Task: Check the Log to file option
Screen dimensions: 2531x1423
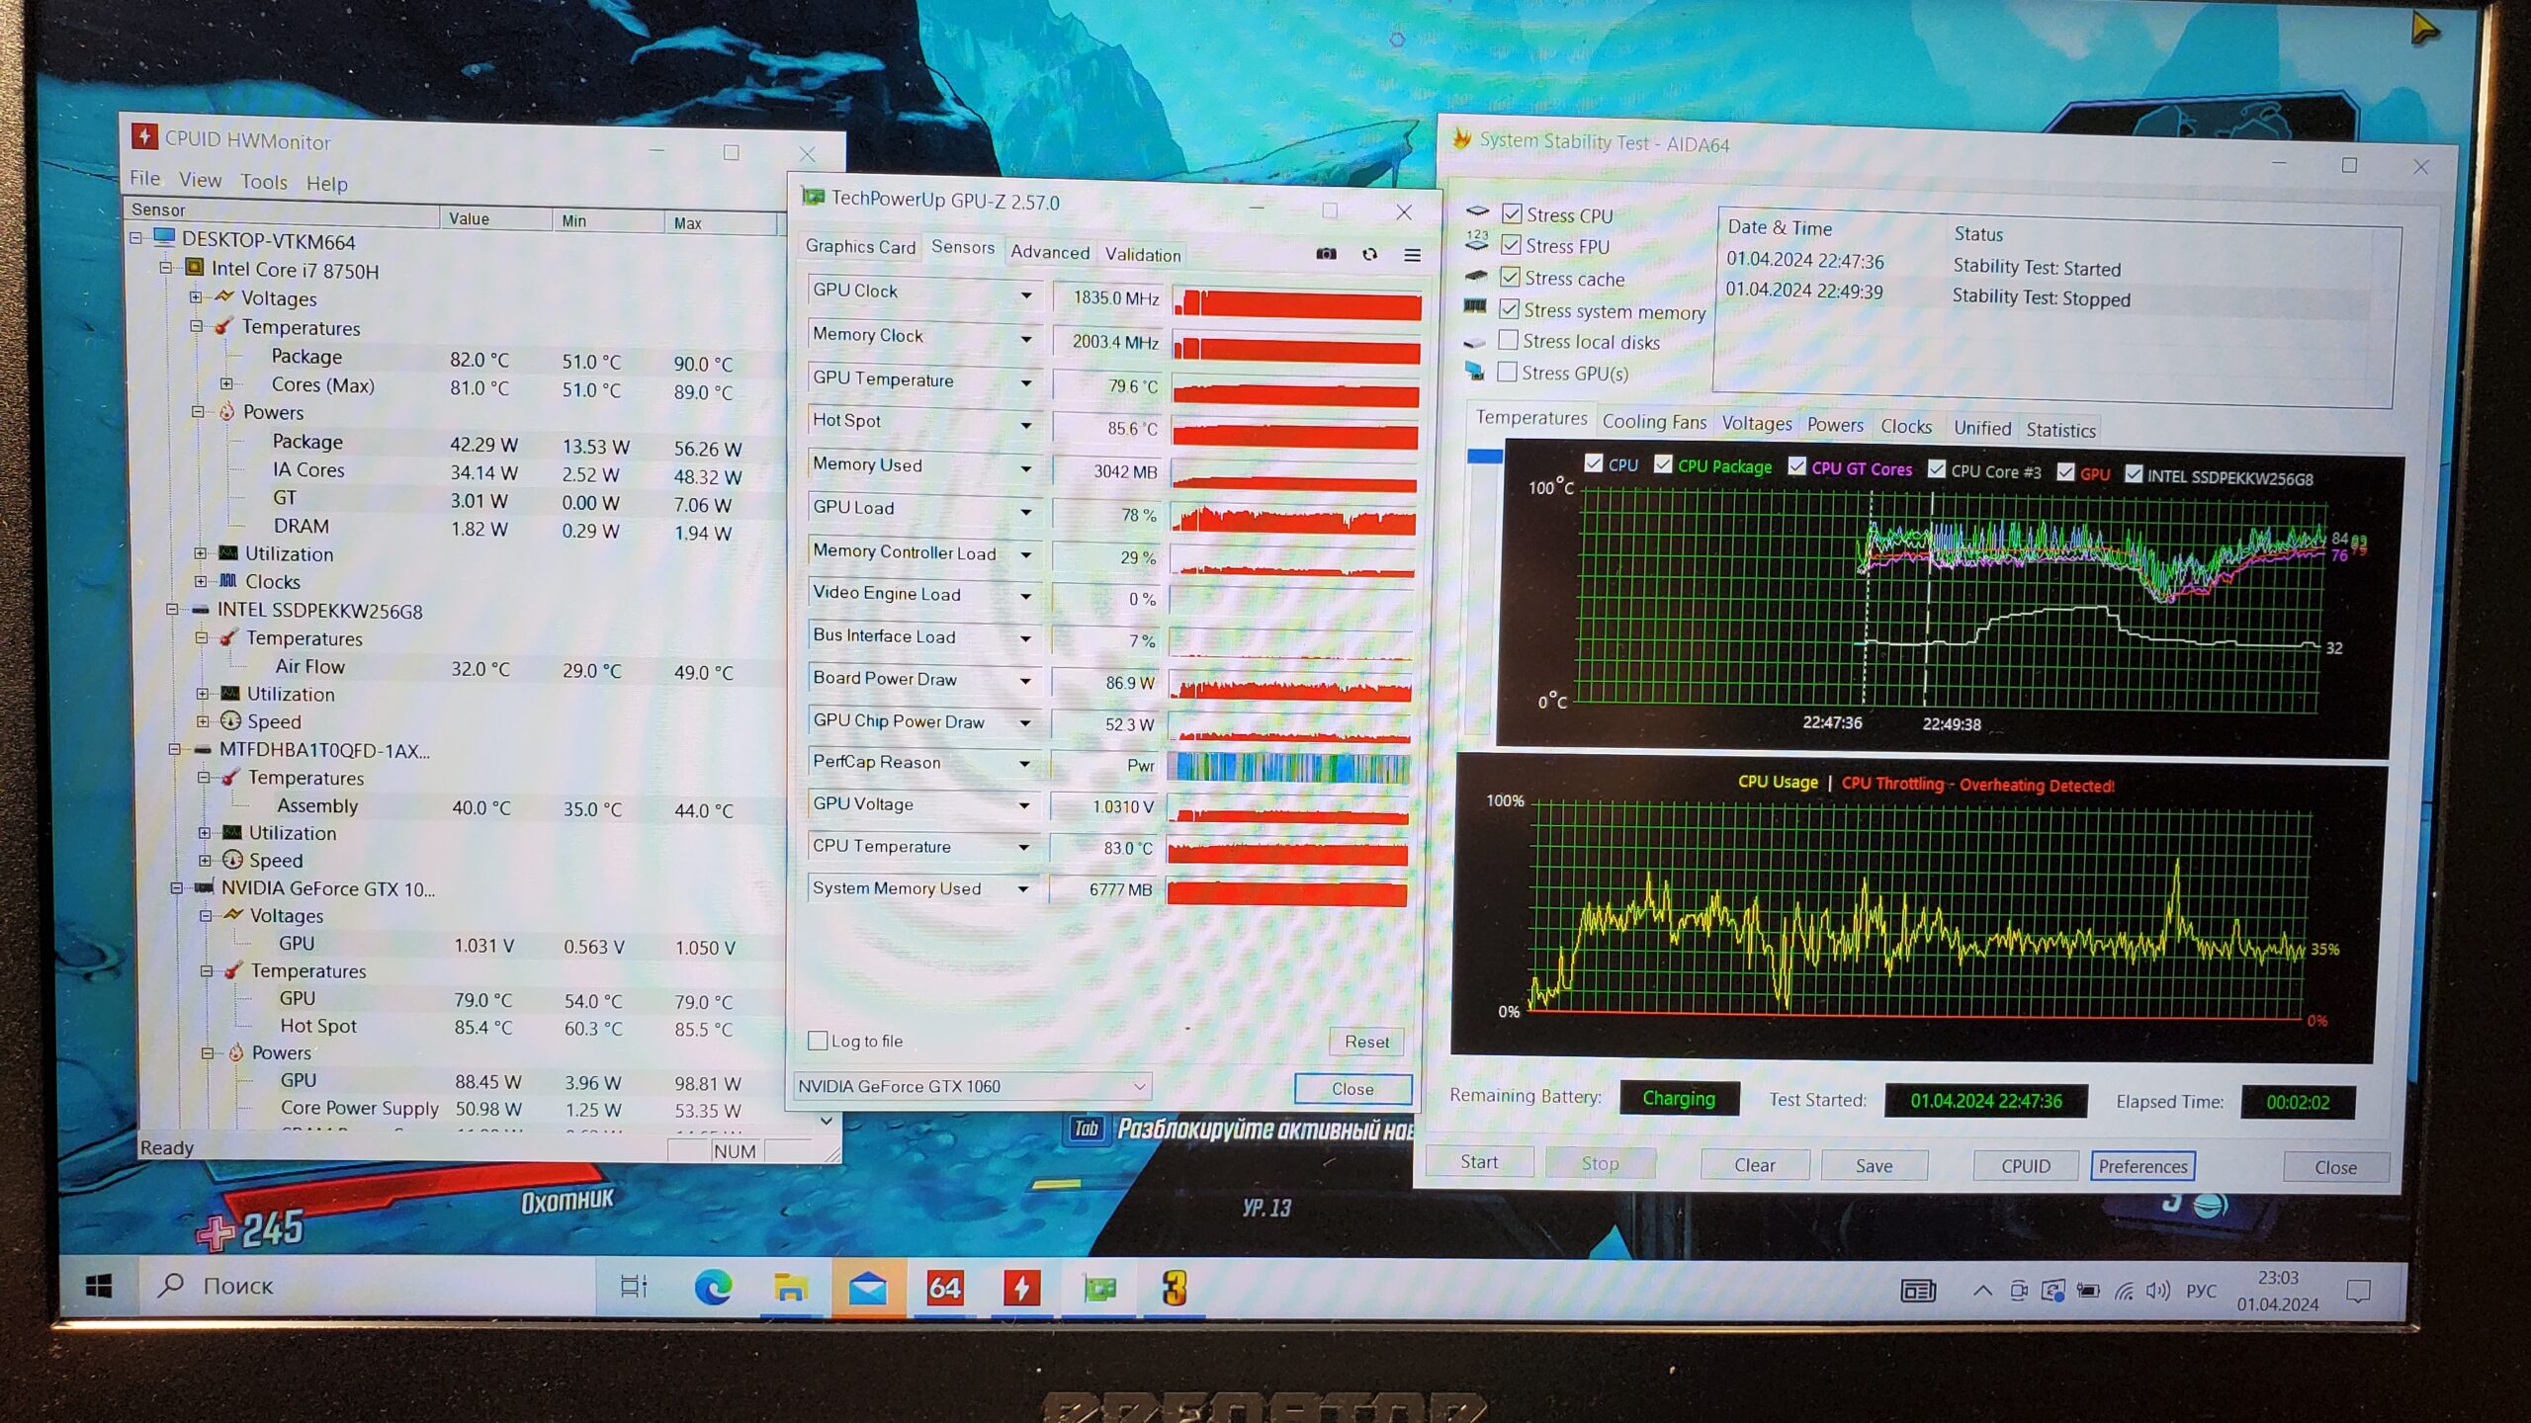Action: pos(818,1040)
